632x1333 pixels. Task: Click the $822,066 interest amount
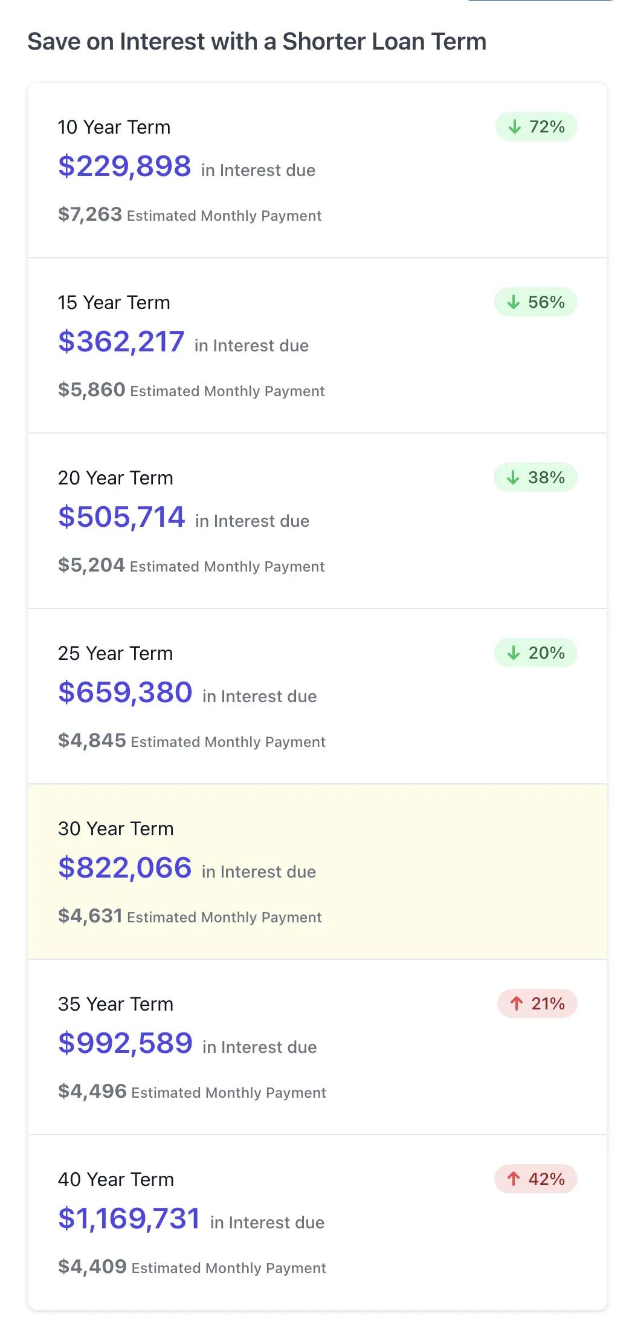(x=125, y=868)
